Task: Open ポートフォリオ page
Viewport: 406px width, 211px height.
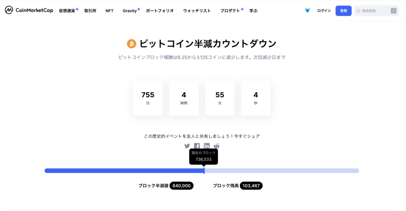Action: coord(160,11)
